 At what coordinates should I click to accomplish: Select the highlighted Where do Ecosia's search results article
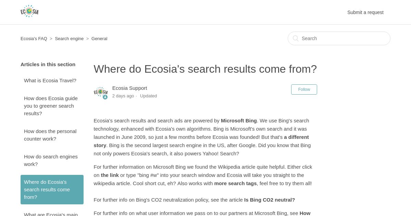pos(52,190)
